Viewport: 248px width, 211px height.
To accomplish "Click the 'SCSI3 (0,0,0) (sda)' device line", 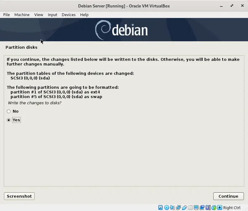I will coord(30,78).
